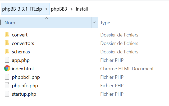This screenshot has width=169, height=106.
Task: Click Fichier PHP type of phpinfo.php
Action: click(112, 86)
